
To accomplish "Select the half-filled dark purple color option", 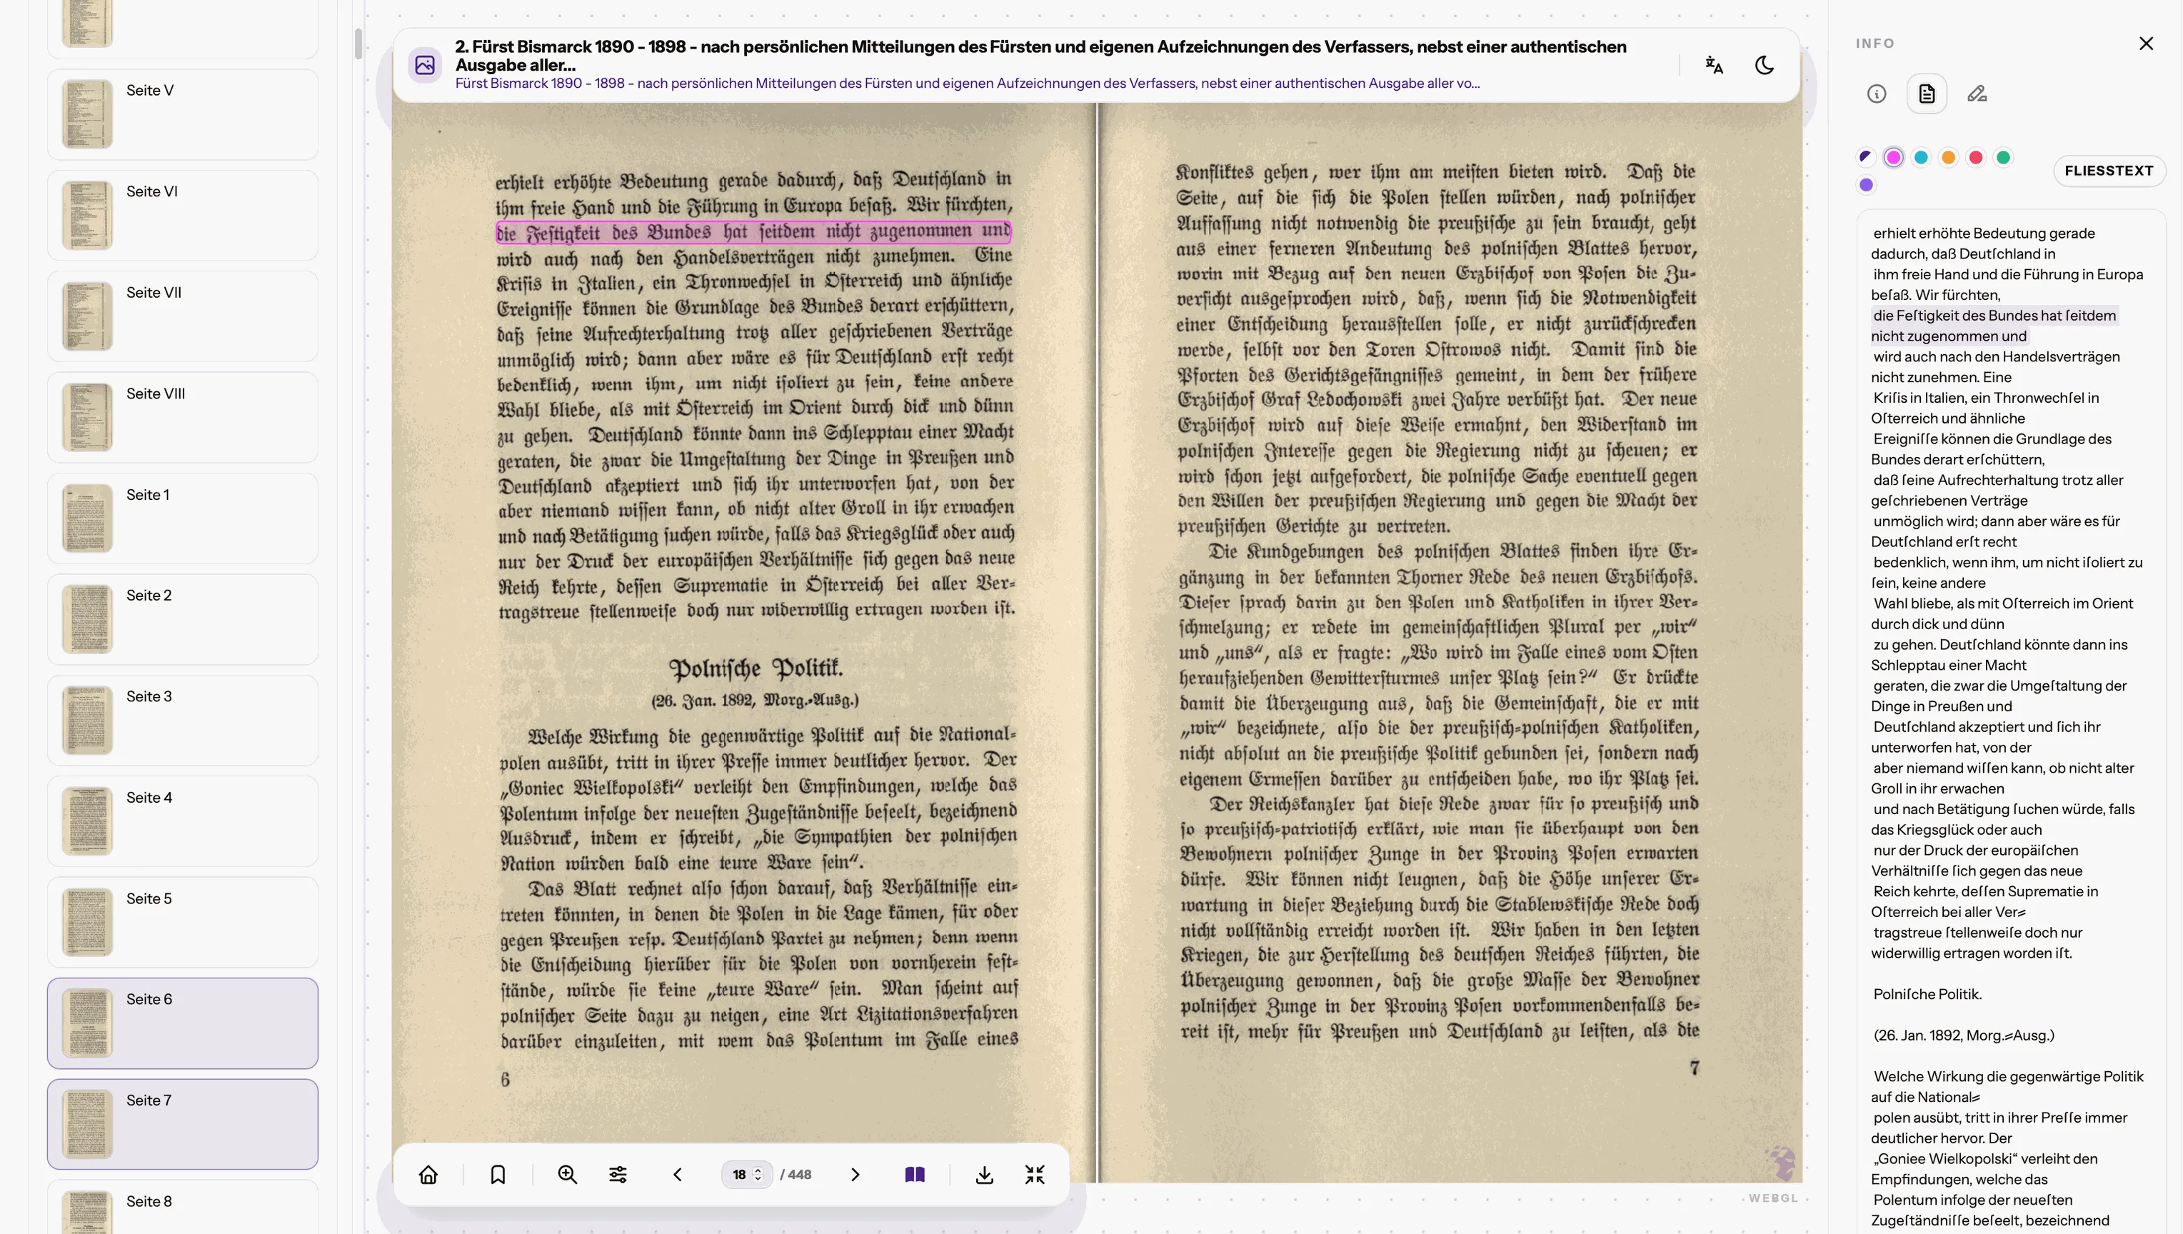I will [x=1865, y=157].
